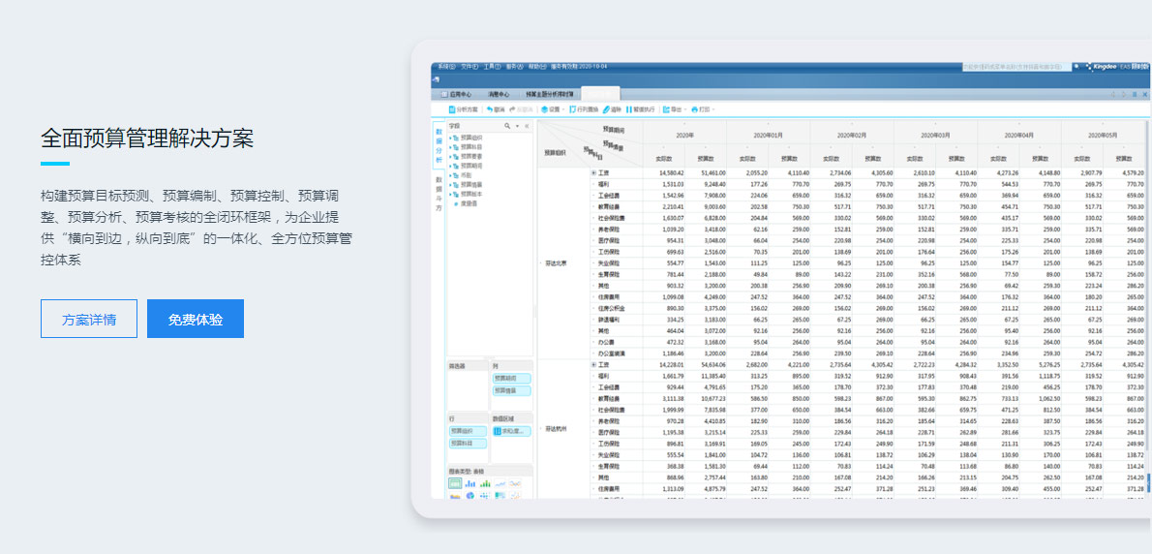Open the 文件 menu
The height and width of the screenshot is (554, 1152).
(x=470, y=66)
